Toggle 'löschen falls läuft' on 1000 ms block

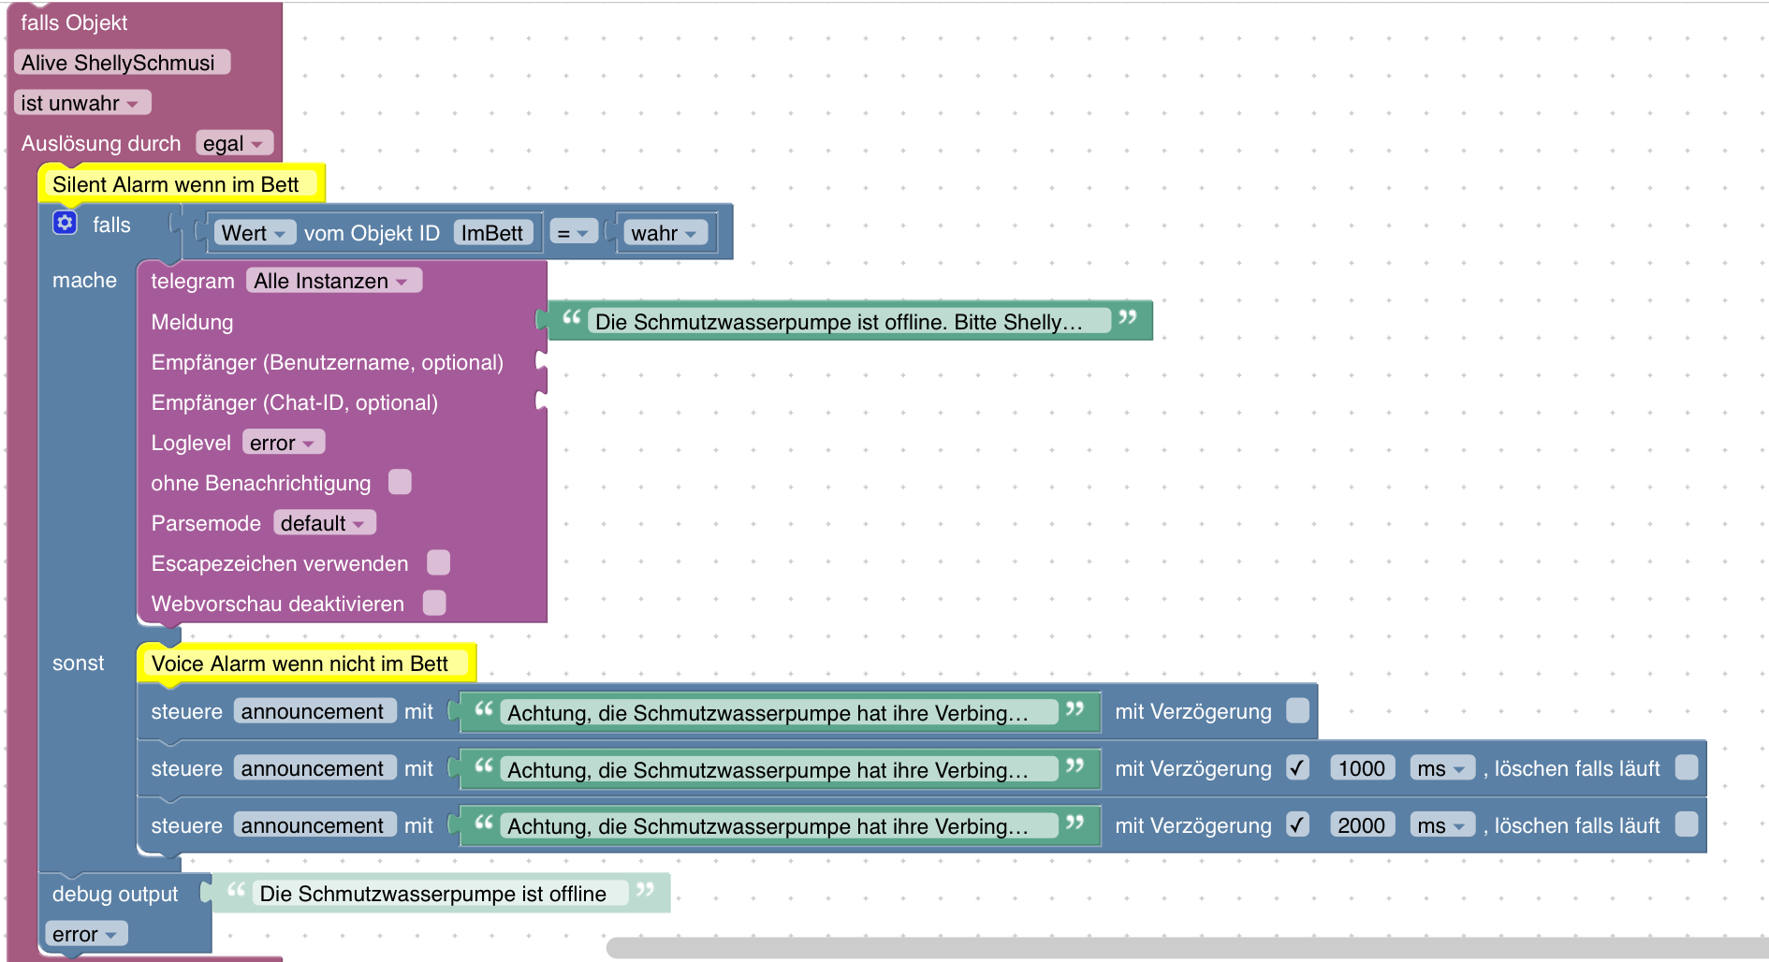[1687, 767]
